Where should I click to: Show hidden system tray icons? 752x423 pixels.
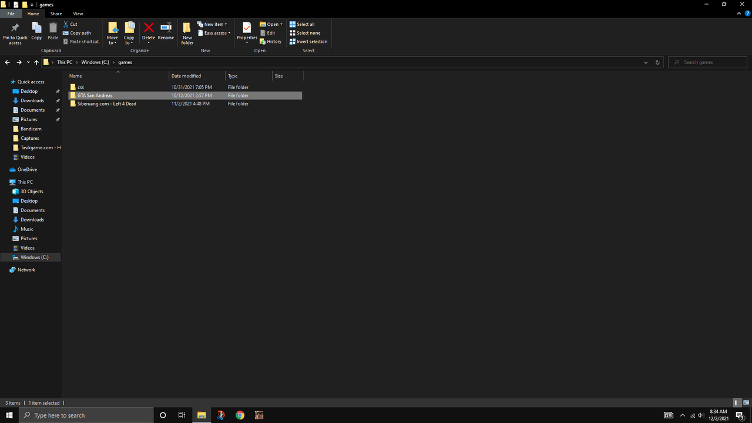[682, 415]
